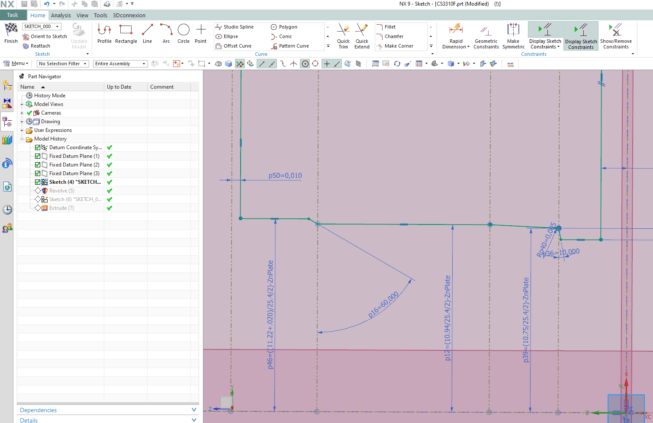Open the Entire Assembly scope dropdown
Image resolution: width=653 pixels, height=423 pixels.
(120, 64)
